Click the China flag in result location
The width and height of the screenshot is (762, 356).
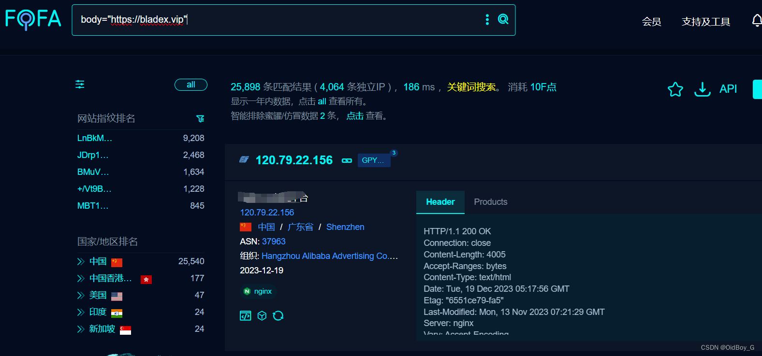click(246, 227)
